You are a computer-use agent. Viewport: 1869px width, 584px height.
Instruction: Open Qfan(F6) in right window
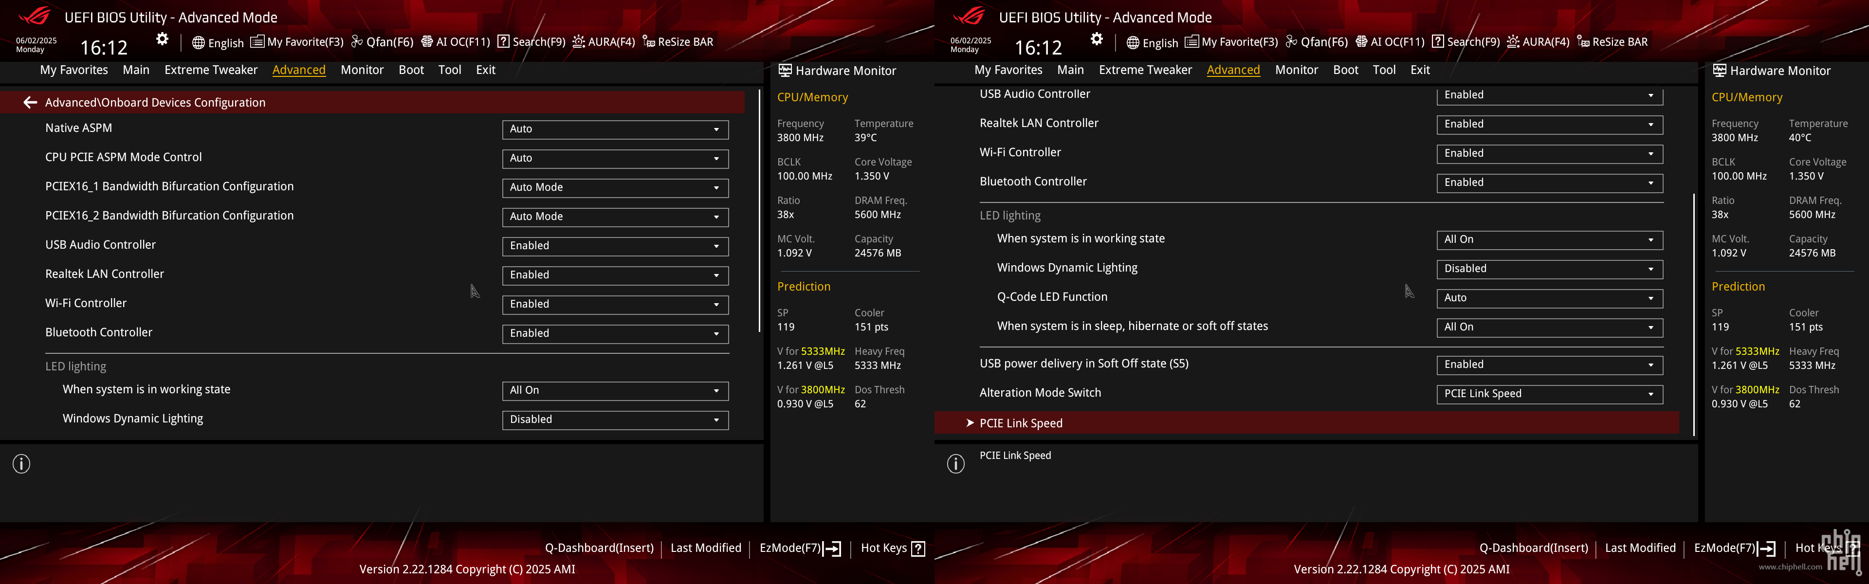click(x=1317, y=42)
